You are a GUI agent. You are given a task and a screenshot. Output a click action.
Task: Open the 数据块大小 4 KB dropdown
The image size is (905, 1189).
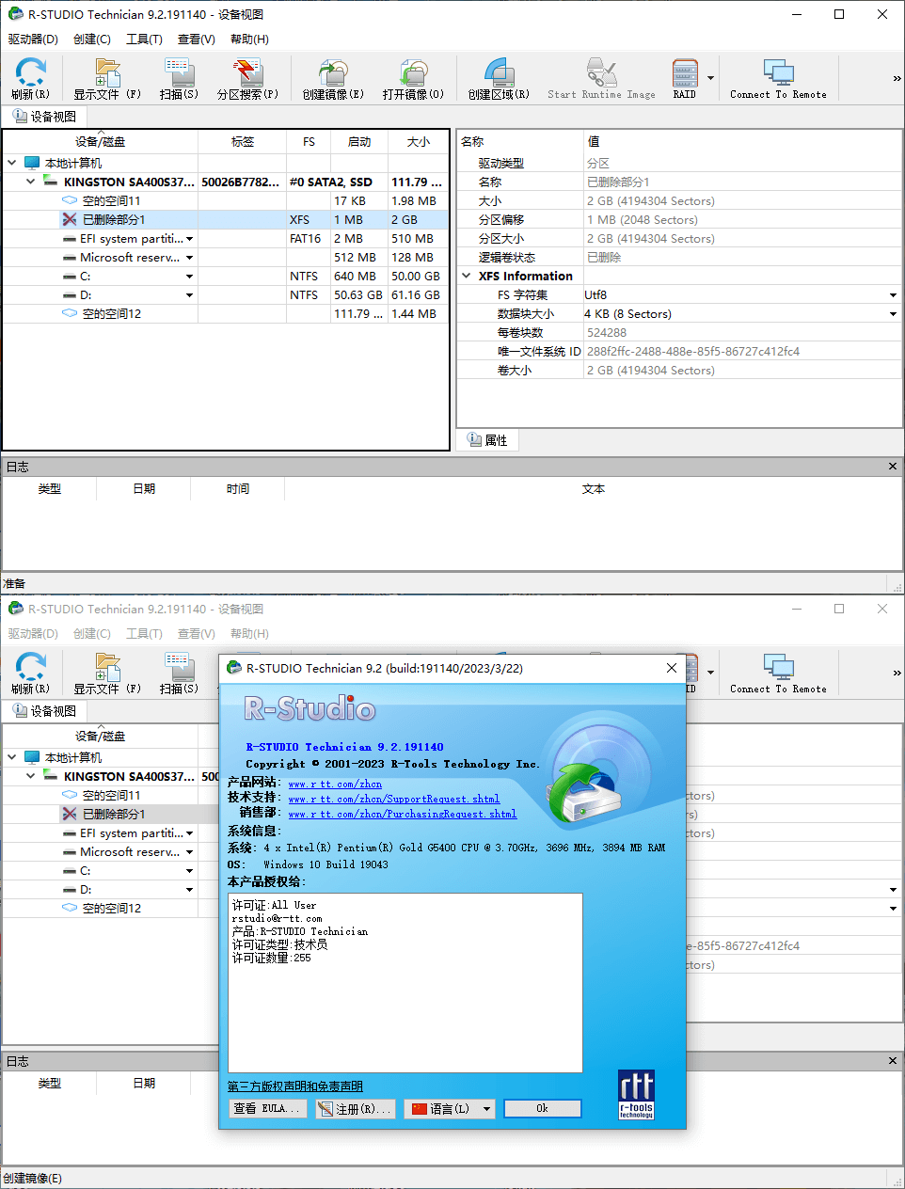click(893, 314)
